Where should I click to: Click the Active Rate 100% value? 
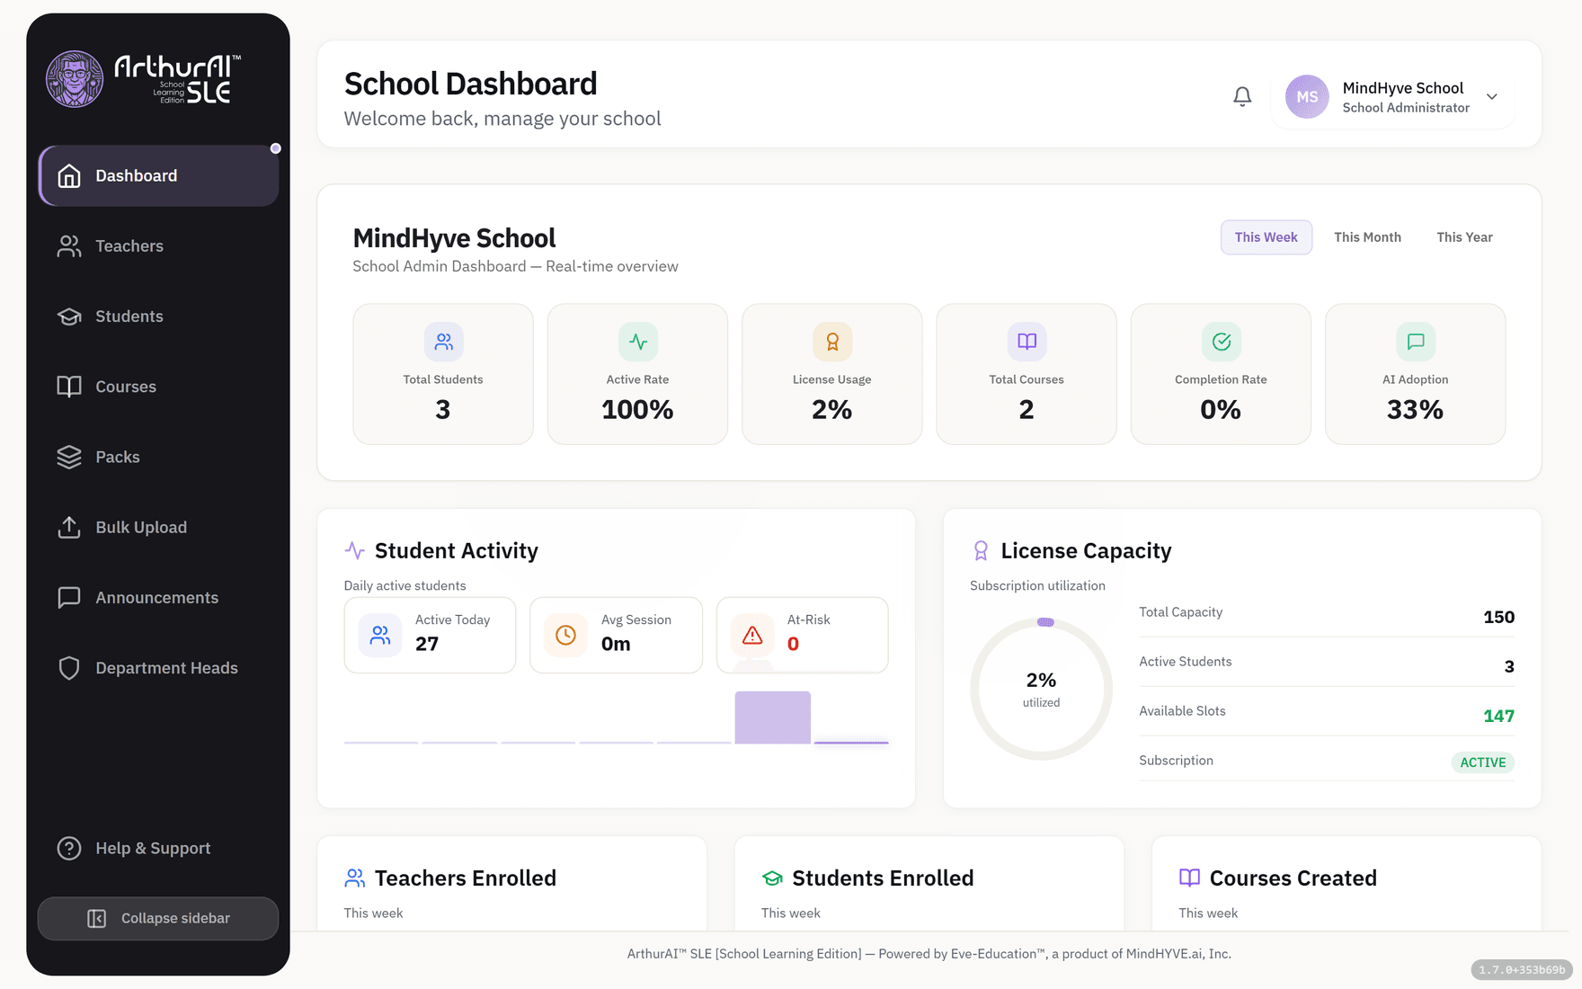pos(637,410)
